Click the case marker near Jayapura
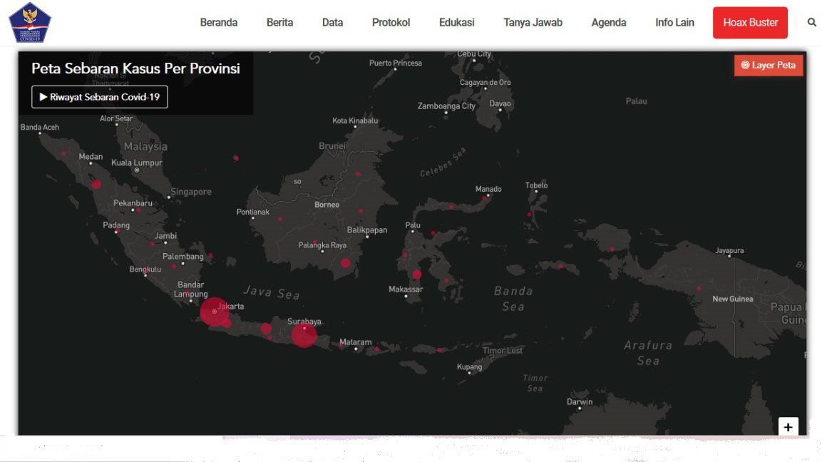 point(699,288)
